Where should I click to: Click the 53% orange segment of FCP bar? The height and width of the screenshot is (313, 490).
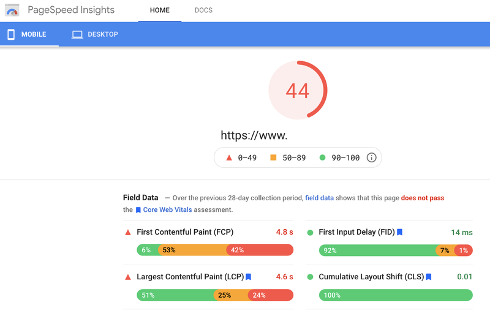pos(192,250)
